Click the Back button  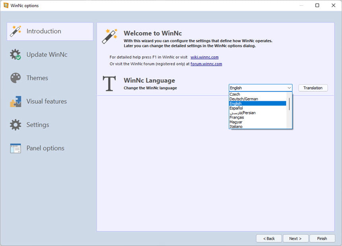(269, 238)
